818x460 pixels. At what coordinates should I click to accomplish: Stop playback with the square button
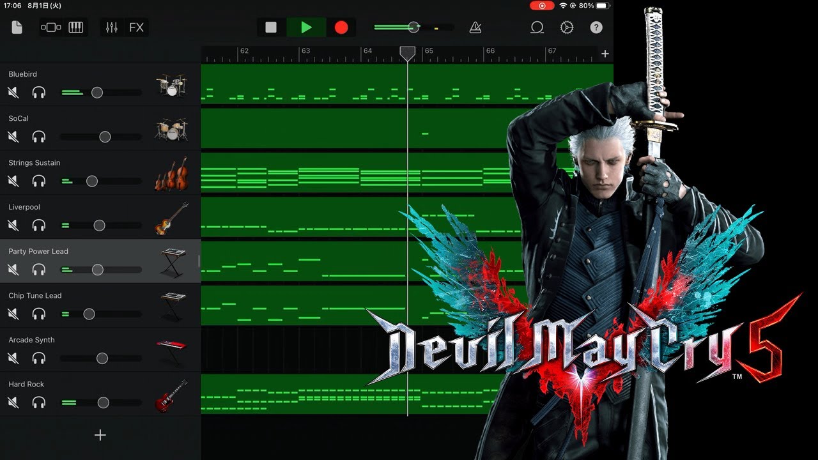(271, 27)
